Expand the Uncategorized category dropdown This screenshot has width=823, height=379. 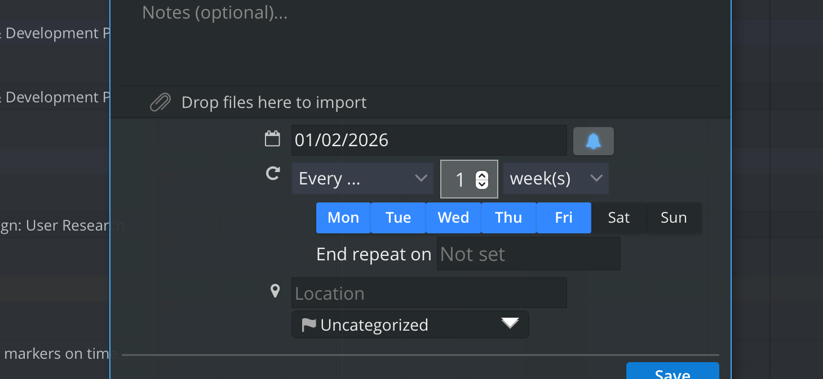[x=410, y=325]
